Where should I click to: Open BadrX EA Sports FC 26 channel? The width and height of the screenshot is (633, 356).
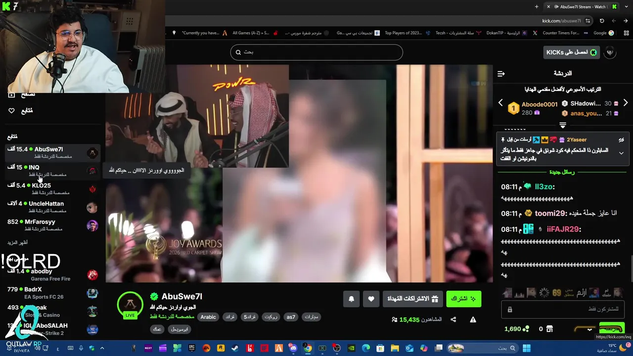(x=53, y=293)
